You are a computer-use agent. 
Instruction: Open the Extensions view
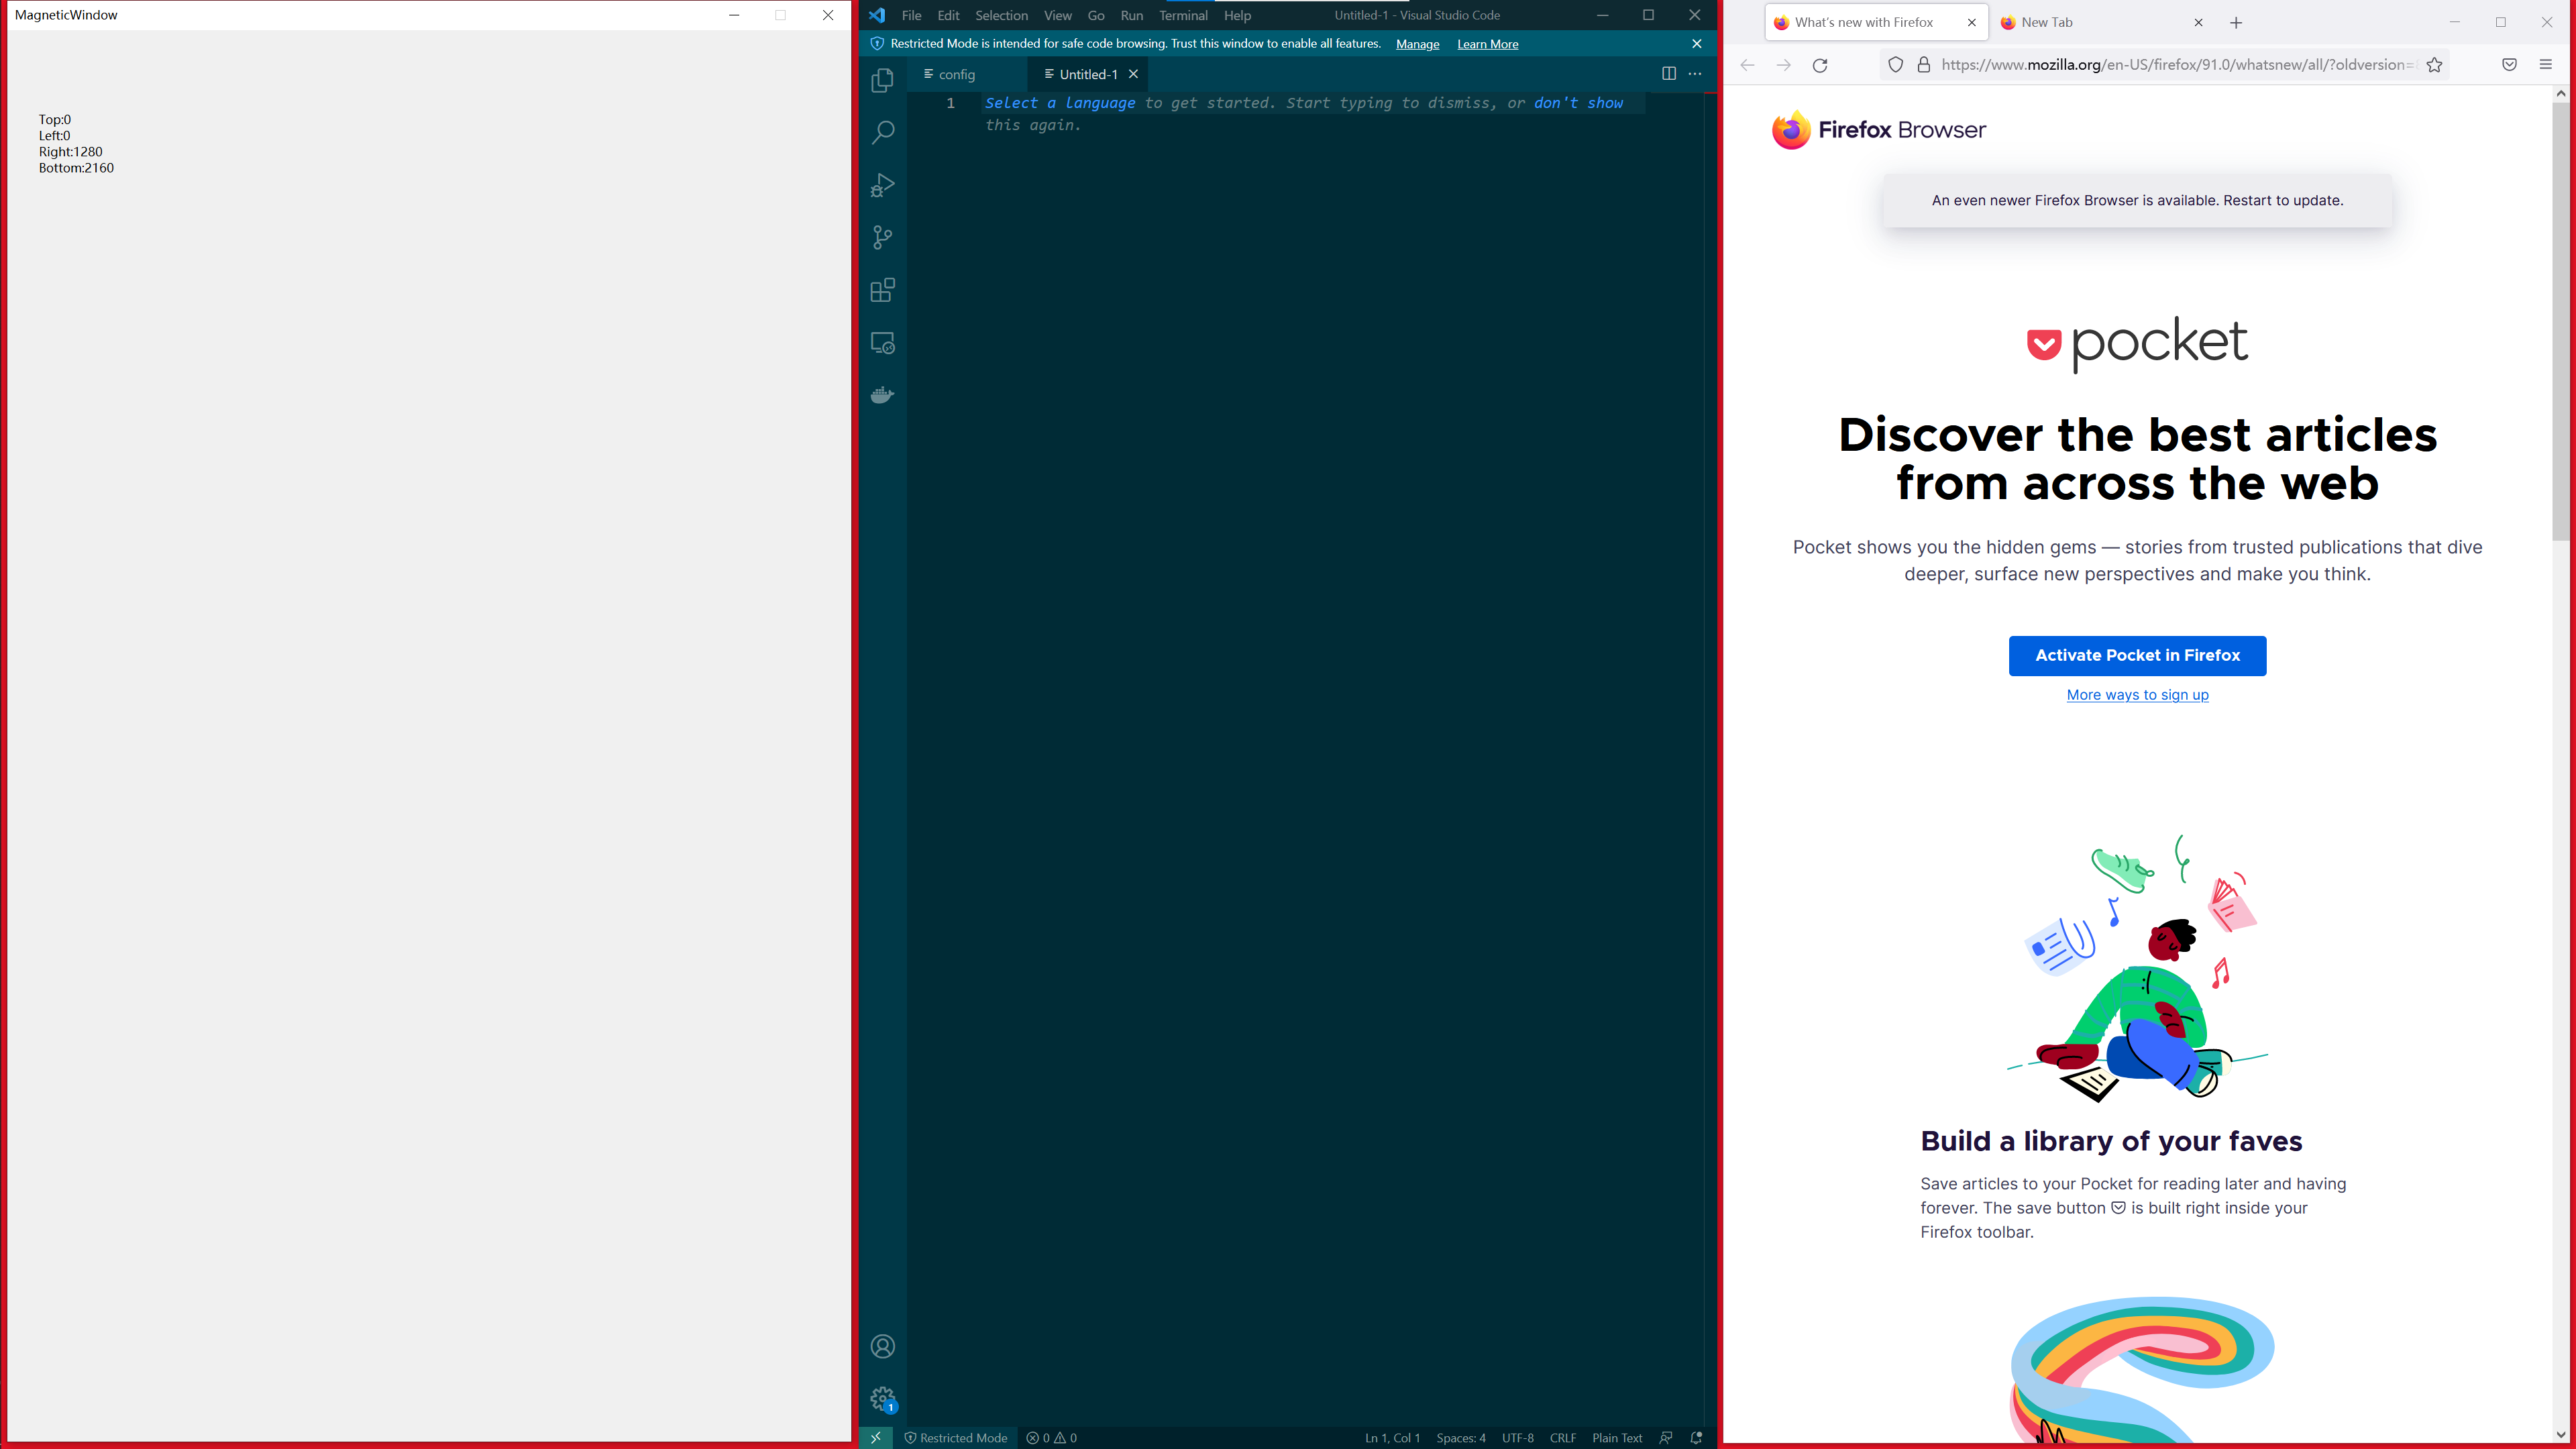pos(882,290)
